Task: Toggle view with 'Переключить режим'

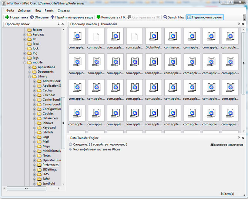Action: 205,17
